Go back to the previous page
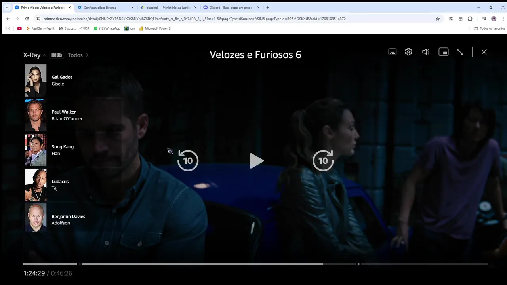507x285 pixels. click(8, 19)
